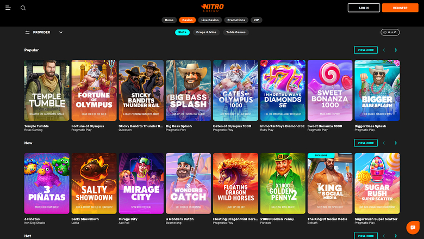Viewport: 424px width, 239px height.
Task: Click 'Fortune of Olympus' title text
Action: coord(88,126)
